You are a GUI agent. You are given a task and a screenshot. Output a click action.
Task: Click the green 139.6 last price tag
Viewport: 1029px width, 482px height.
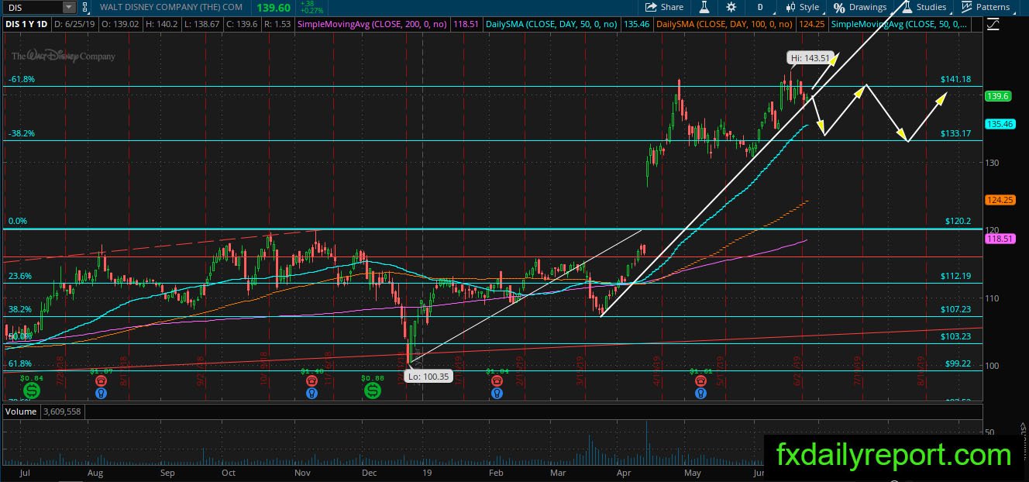(996, 96)
